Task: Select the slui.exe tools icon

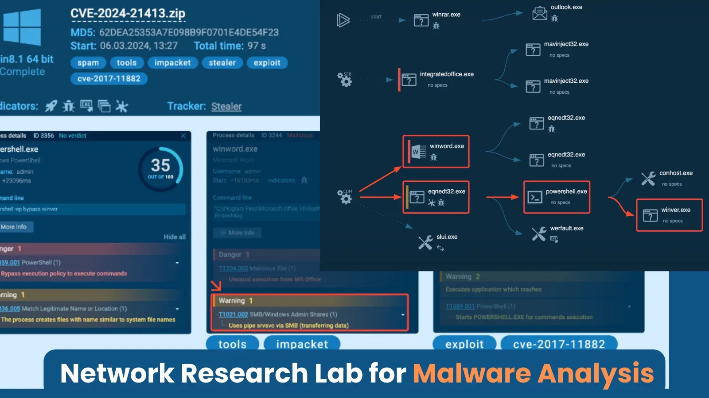Action: point(425,242)
